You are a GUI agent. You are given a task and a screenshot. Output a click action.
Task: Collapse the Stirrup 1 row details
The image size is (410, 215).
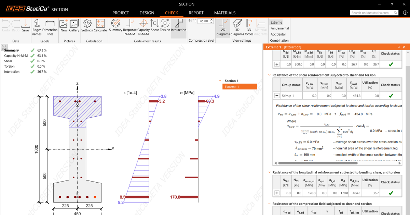[277, 96]
